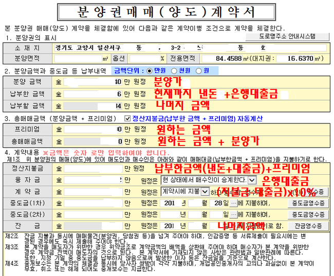Click the 중도금(2차) row 중도금영수증 button

pos(308,215)
